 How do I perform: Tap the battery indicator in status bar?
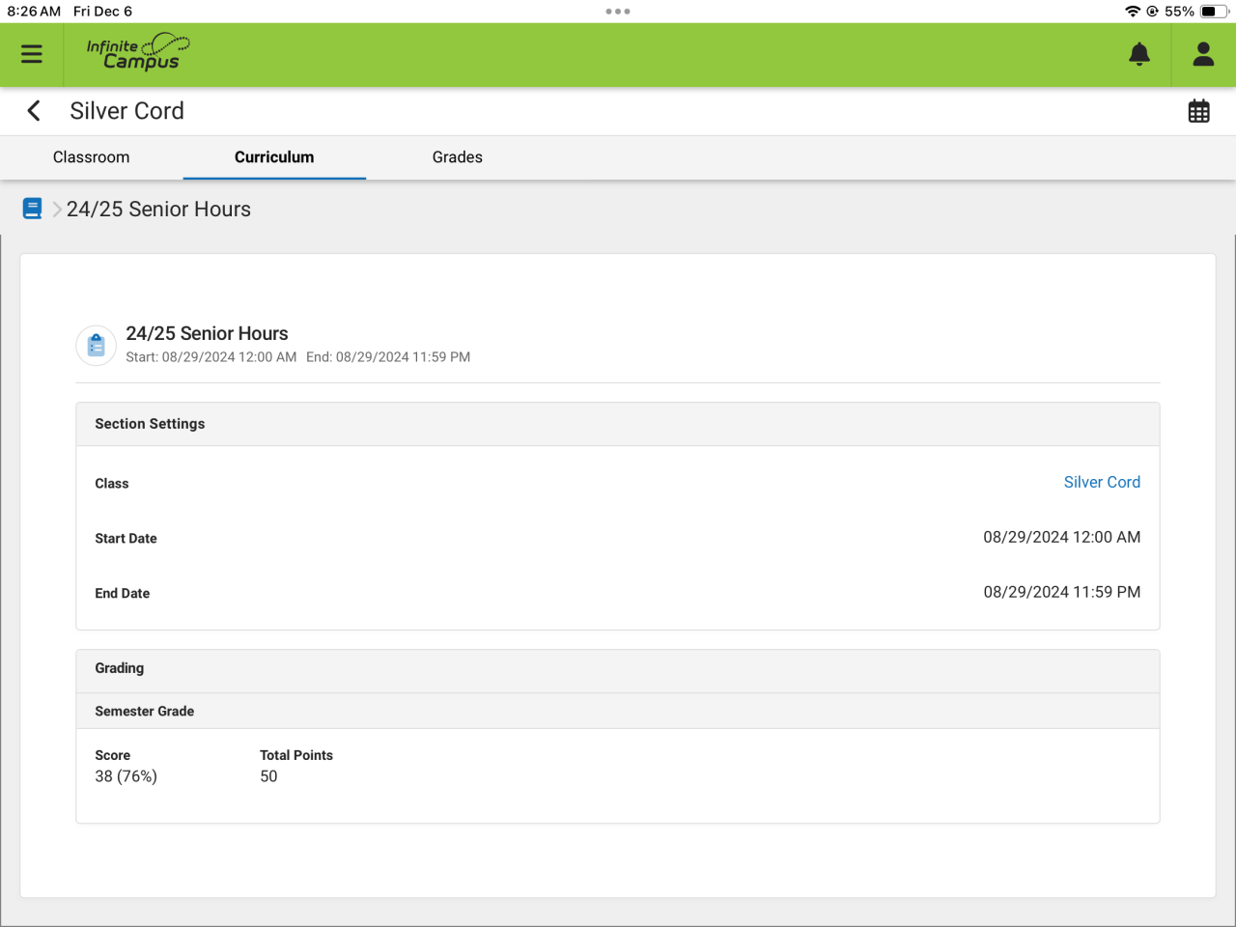pos(1215,12)
